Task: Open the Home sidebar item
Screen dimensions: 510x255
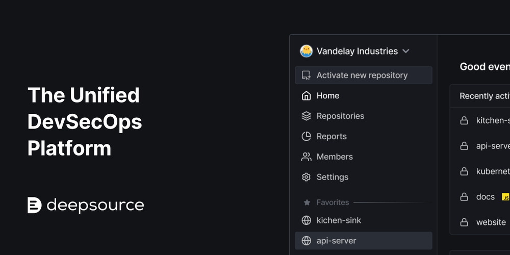Action: 363,96
